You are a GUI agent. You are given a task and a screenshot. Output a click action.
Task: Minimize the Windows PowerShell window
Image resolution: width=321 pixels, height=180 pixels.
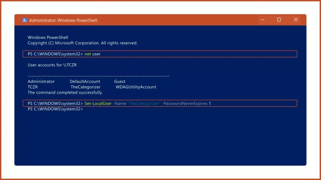click(263, 20)
